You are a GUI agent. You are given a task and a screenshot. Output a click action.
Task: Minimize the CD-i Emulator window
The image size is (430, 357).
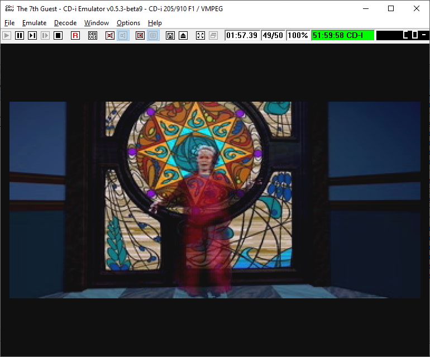coord(366,8)
